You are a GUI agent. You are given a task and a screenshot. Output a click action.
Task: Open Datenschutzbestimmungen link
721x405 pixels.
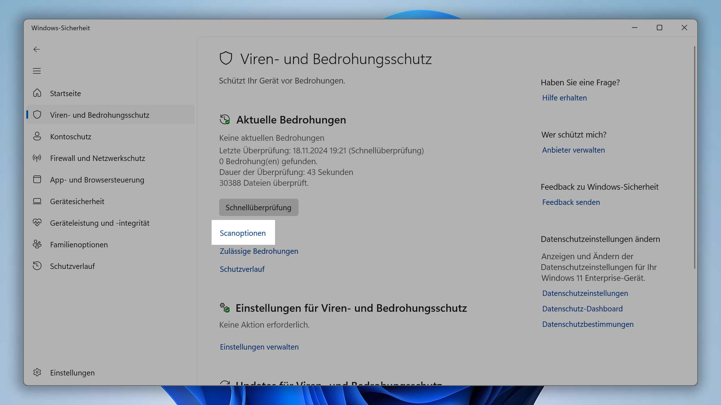tap(588, 324)
